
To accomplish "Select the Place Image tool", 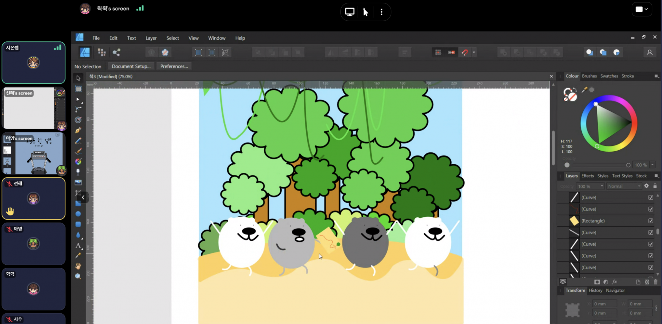I will pyautogui.click(x=78, y=182).
